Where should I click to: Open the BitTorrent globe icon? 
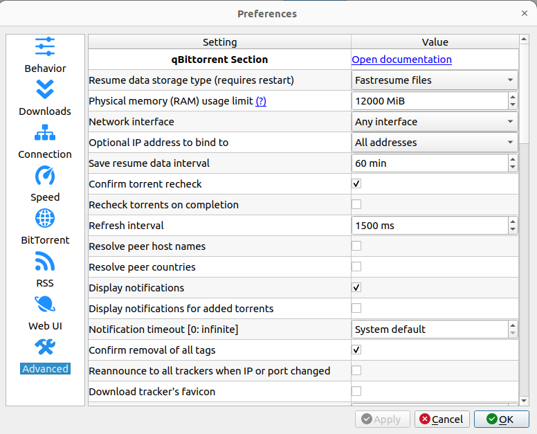click(x=45, y=218)
